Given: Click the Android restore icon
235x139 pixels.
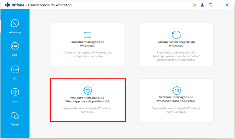Looking at the screenshot, I should (176, 90).
